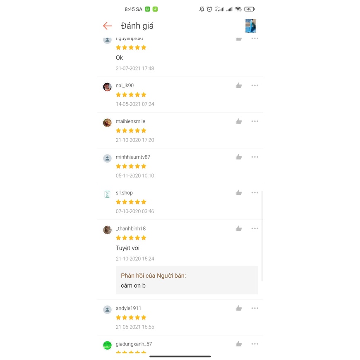360x360 pixels.
Task: Open the sil.shop username profile
Action: coord(124,193)
